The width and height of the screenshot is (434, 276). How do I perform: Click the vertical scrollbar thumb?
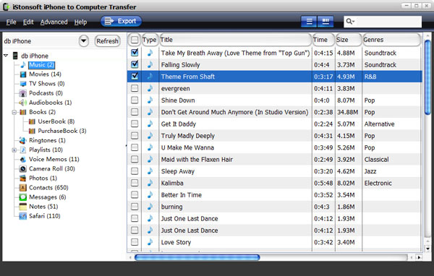point(427,77)
